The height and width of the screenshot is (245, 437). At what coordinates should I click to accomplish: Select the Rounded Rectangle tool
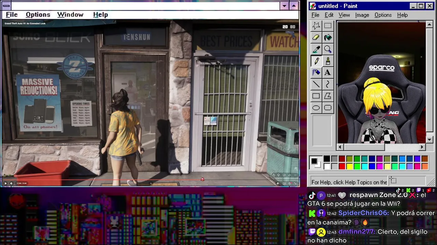328,108
